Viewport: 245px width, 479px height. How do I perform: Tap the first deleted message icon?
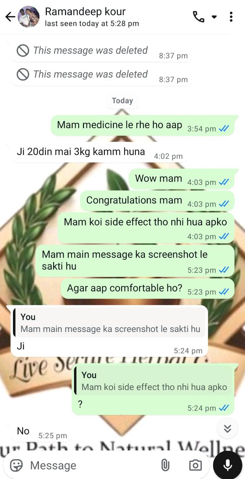coord(23,51)
